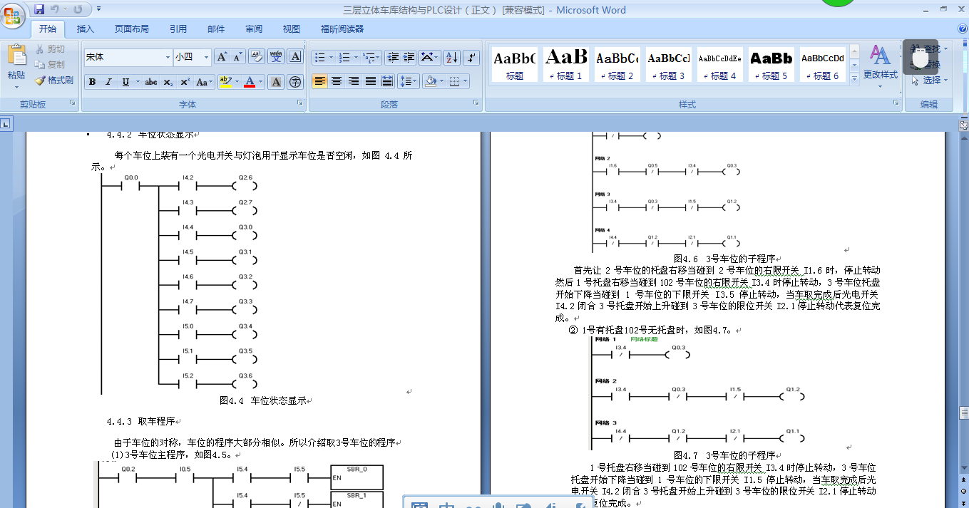
Task: Apply distributed alignment
Action: tap(387, 81)
